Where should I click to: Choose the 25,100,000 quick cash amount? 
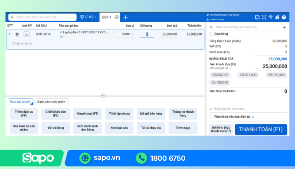coord(220,82)
